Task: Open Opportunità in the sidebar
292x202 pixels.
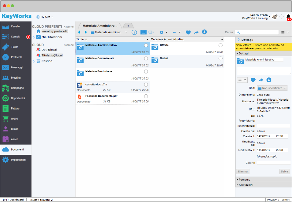Action: [16, 98]
